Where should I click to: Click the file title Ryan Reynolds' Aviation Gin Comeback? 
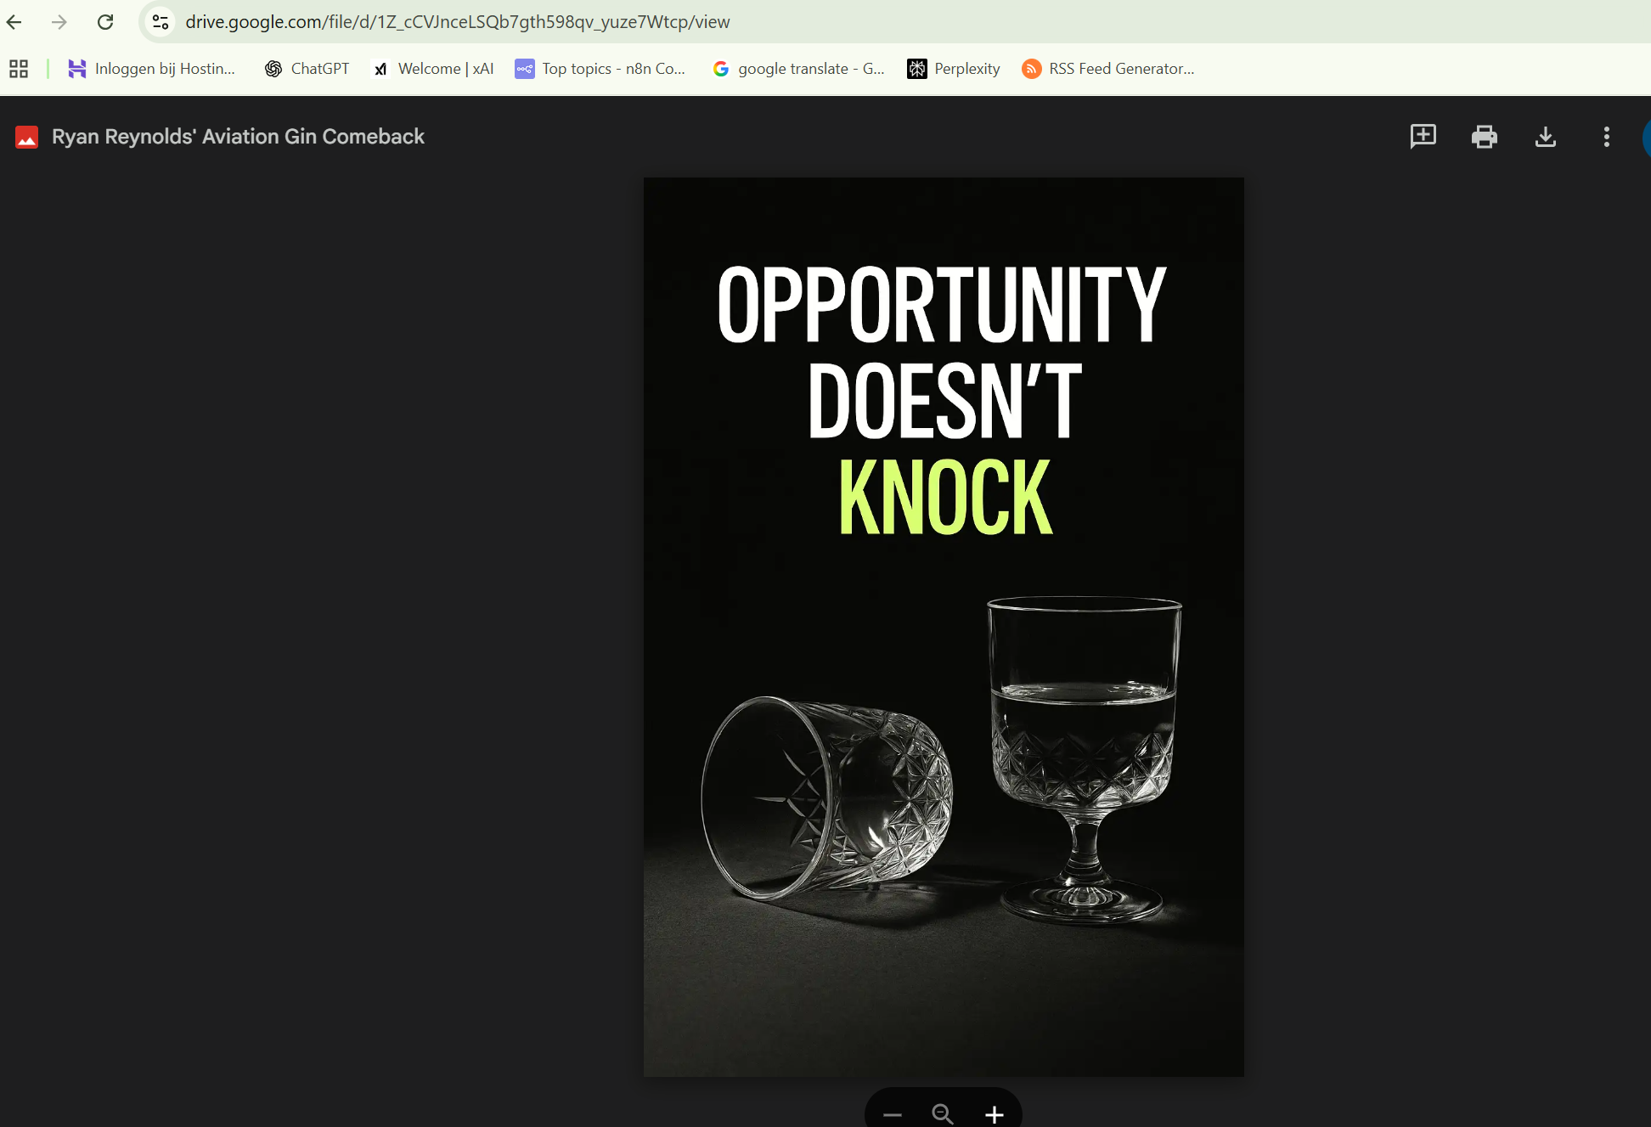click(x=238, y=137)
